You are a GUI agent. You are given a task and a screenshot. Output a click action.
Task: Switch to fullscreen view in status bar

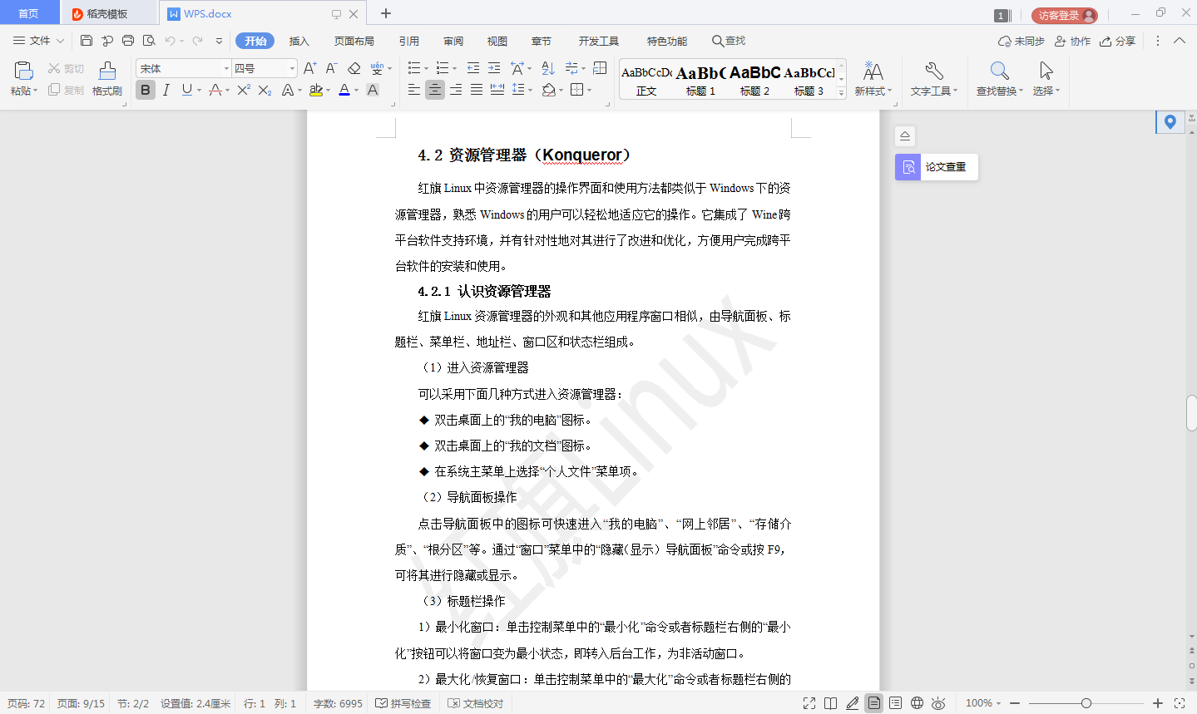(x=809, y=703)
